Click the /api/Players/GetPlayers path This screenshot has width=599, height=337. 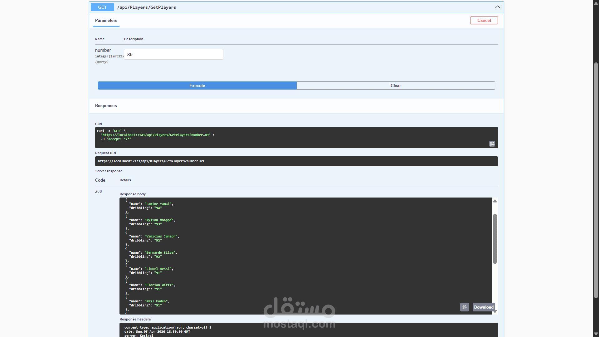click(x=146, y=7)
